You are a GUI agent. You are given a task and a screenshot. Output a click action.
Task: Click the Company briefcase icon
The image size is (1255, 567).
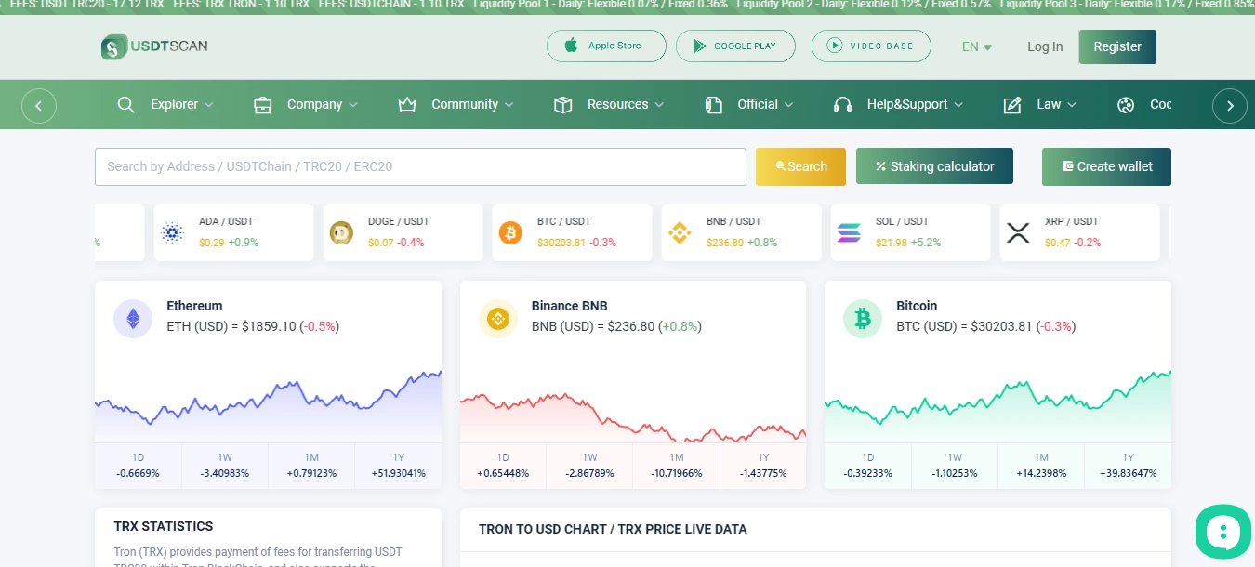click(x=263, y=105)
